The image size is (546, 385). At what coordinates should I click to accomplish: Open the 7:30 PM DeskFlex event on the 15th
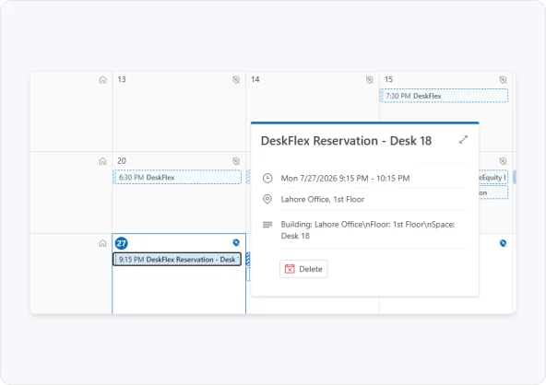point(444,96)
